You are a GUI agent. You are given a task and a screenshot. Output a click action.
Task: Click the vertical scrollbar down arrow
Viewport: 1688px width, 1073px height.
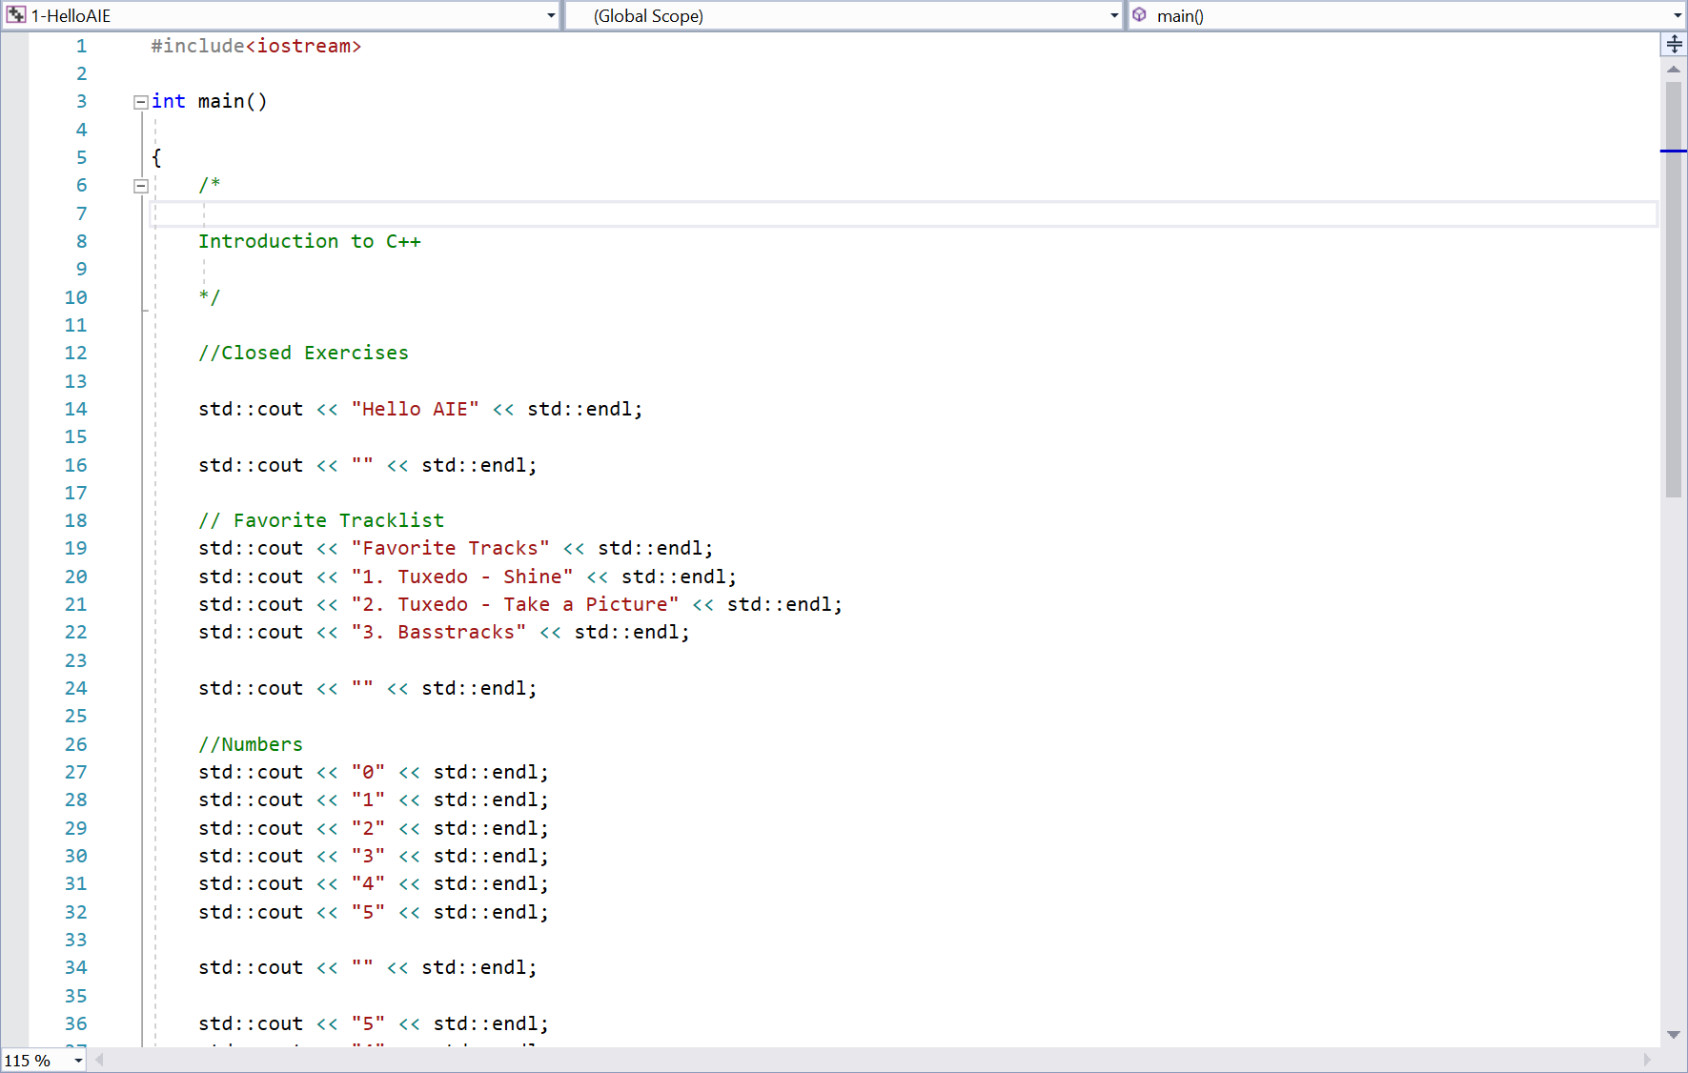(1674, 1035)
